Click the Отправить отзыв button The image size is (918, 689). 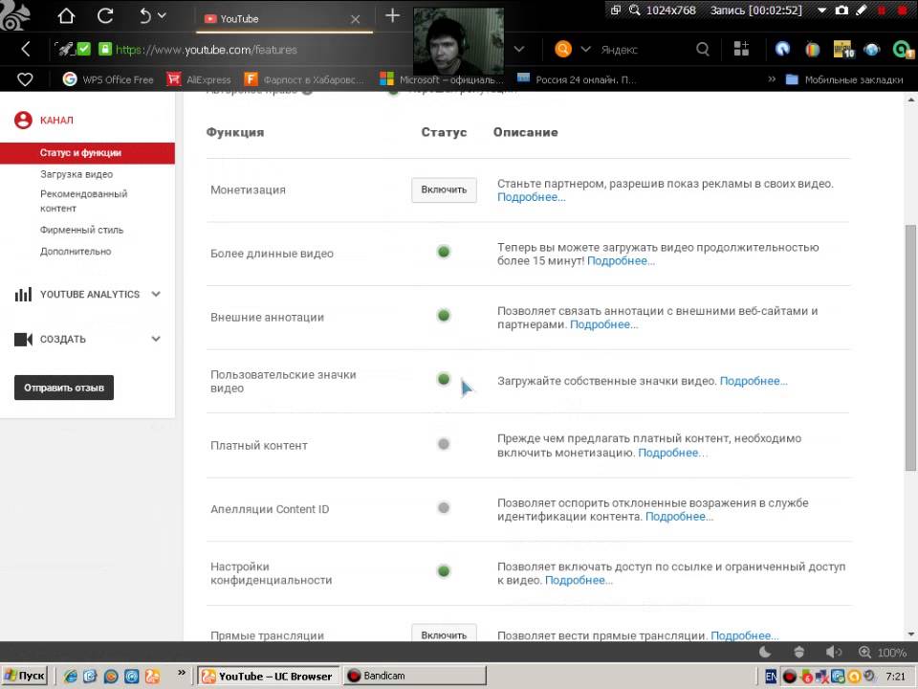64,388
